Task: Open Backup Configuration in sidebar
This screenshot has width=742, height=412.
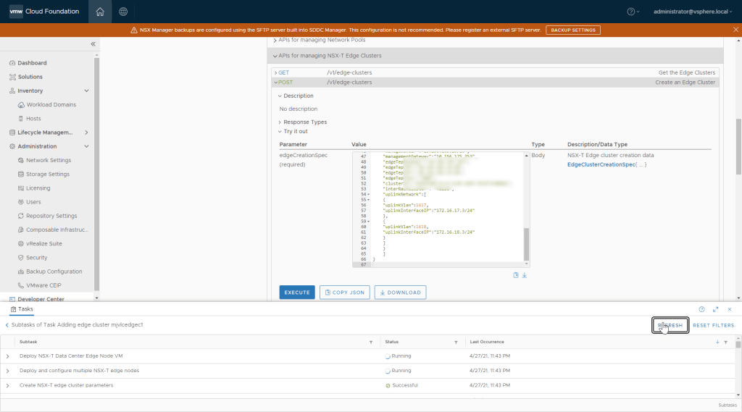Action: coord(54,272)
